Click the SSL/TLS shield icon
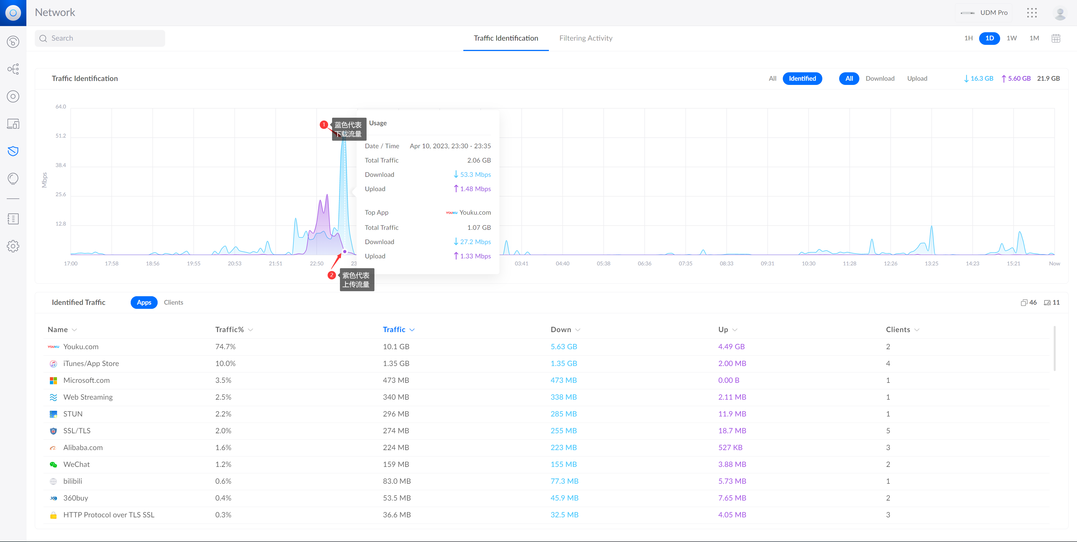Image resolution: width=1077 pixels, height=542 pixels. point(53,431)
